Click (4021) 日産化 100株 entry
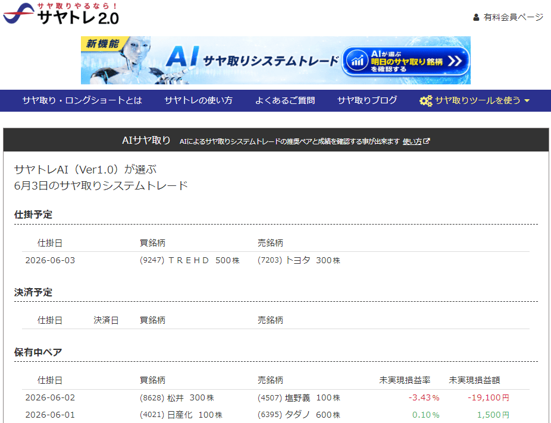Image resolution: width=551 pixels, height=423 pixels. pos(181,415)
